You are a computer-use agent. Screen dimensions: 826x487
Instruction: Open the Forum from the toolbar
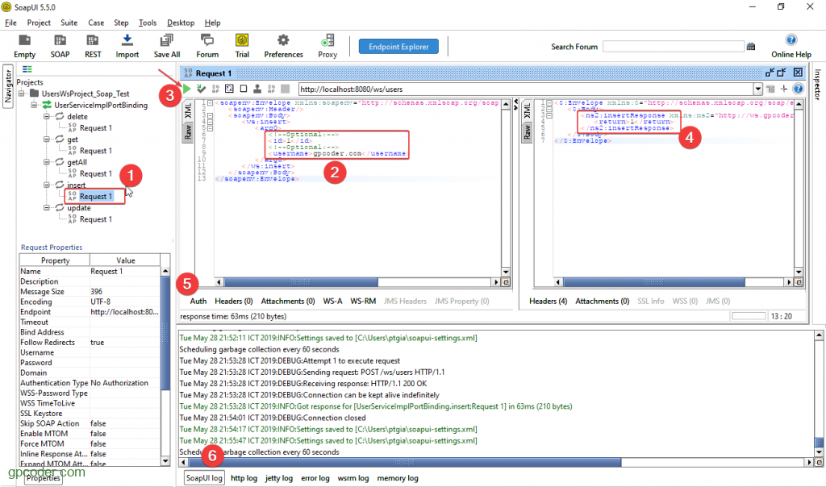(x=206, y=44)
